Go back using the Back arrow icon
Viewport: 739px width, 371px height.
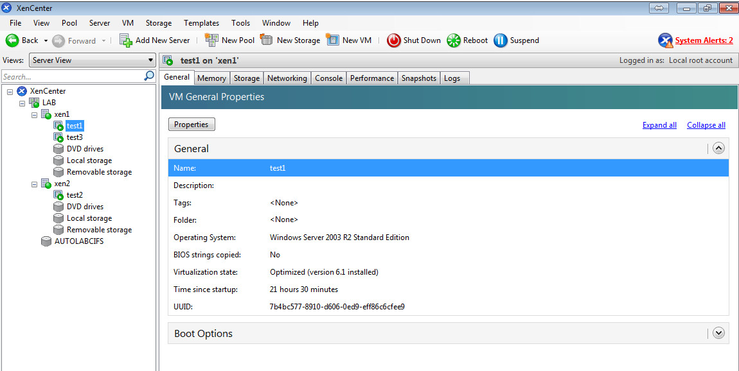pyautogui.click(x=12, y=40)
